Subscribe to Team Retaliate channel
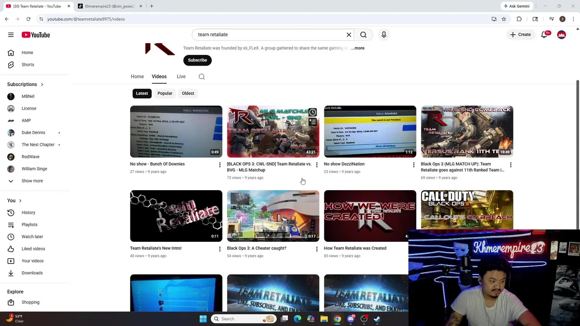 coord(198,60)
